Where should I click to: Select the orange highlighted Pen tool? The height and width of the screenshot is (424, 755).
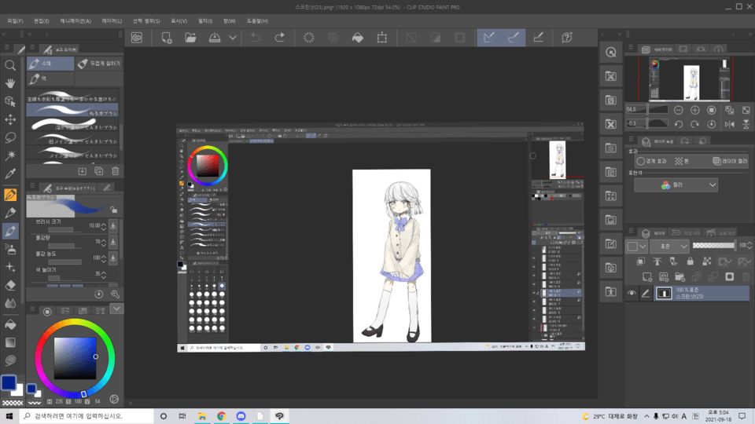pyautogui.click(x=10, y=195)
